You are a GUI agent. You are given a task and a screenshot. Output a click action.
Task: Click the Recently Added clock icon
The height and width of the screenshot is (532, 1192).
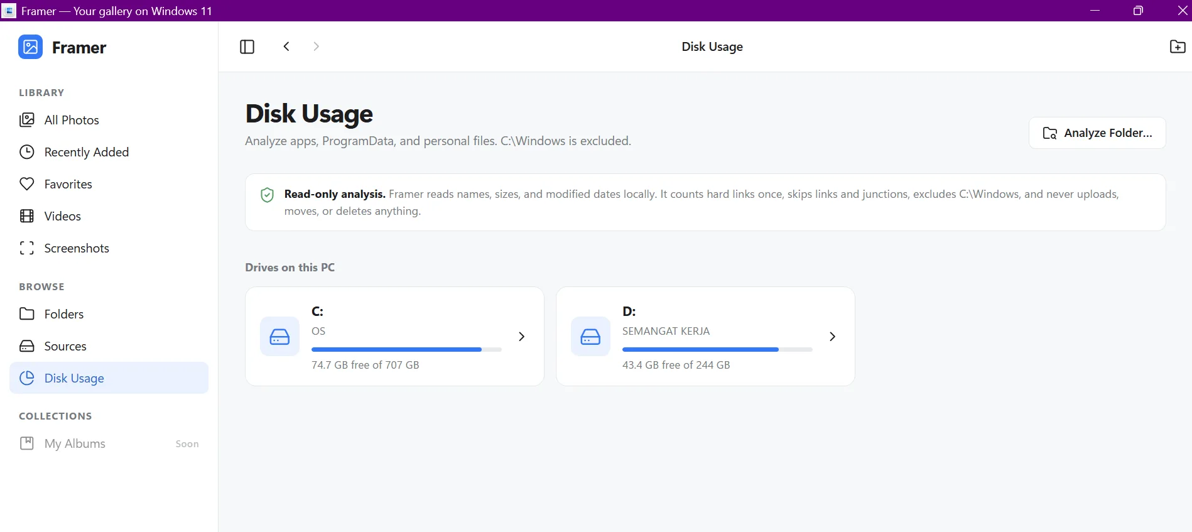tap(27, 152)
